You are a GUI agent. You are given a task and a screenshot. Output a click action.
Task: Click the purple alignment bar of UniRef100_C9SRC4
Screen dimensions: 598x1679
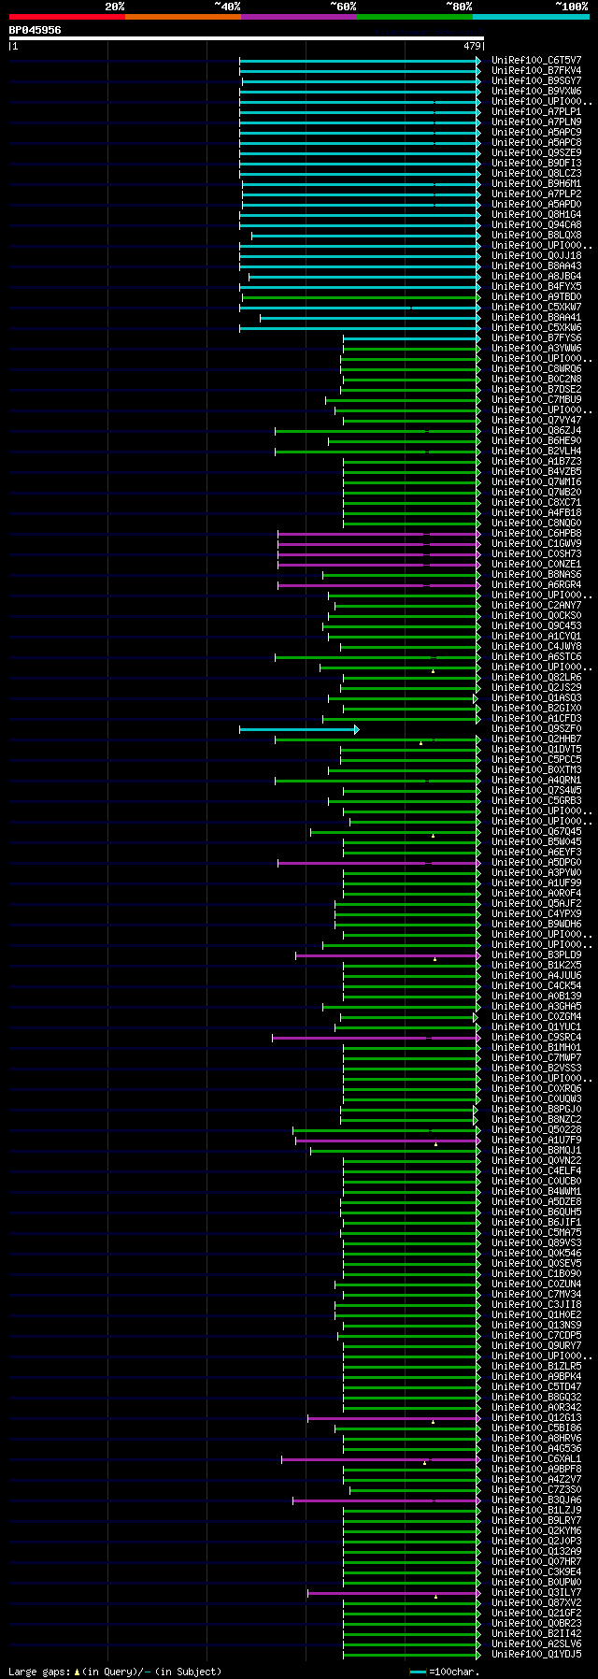coord(377,1038)
